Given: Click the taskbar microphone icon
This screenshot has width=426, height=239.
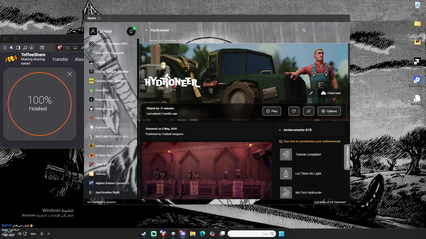Looking at the screenshot, I should click(x=42, y=234).
